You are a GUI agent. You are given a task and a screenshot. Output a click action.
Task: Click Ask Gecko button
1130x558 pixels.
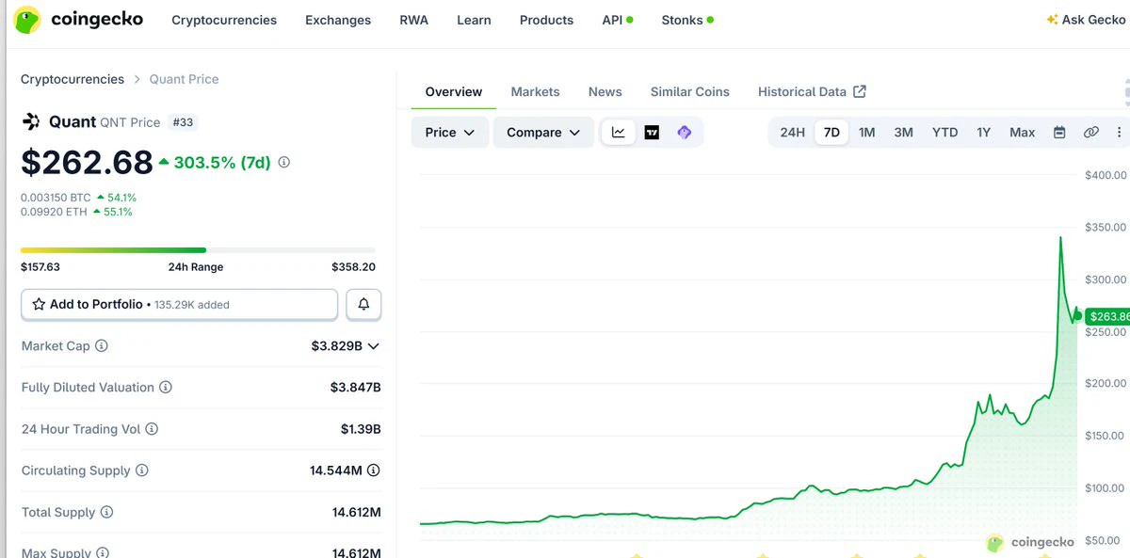click(1086, 20)
